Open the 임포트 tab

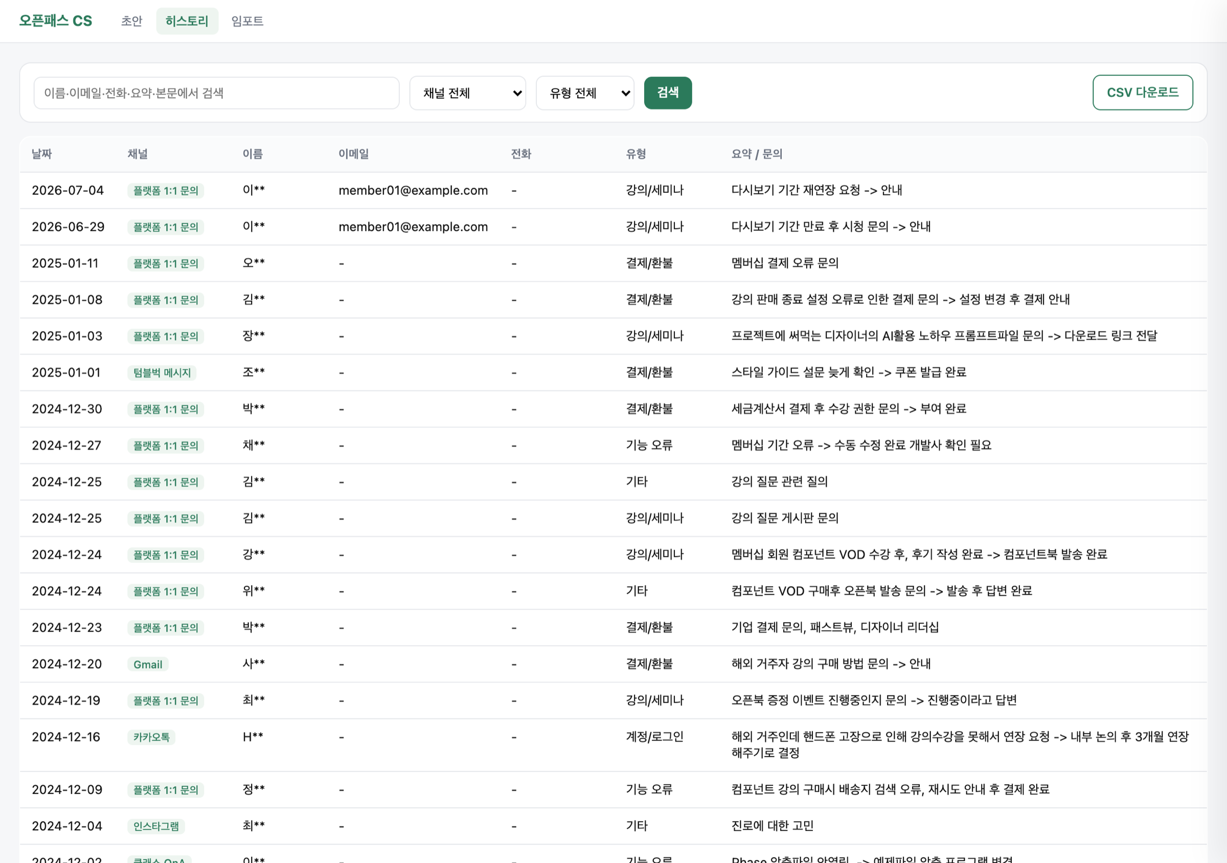point(247,21)
